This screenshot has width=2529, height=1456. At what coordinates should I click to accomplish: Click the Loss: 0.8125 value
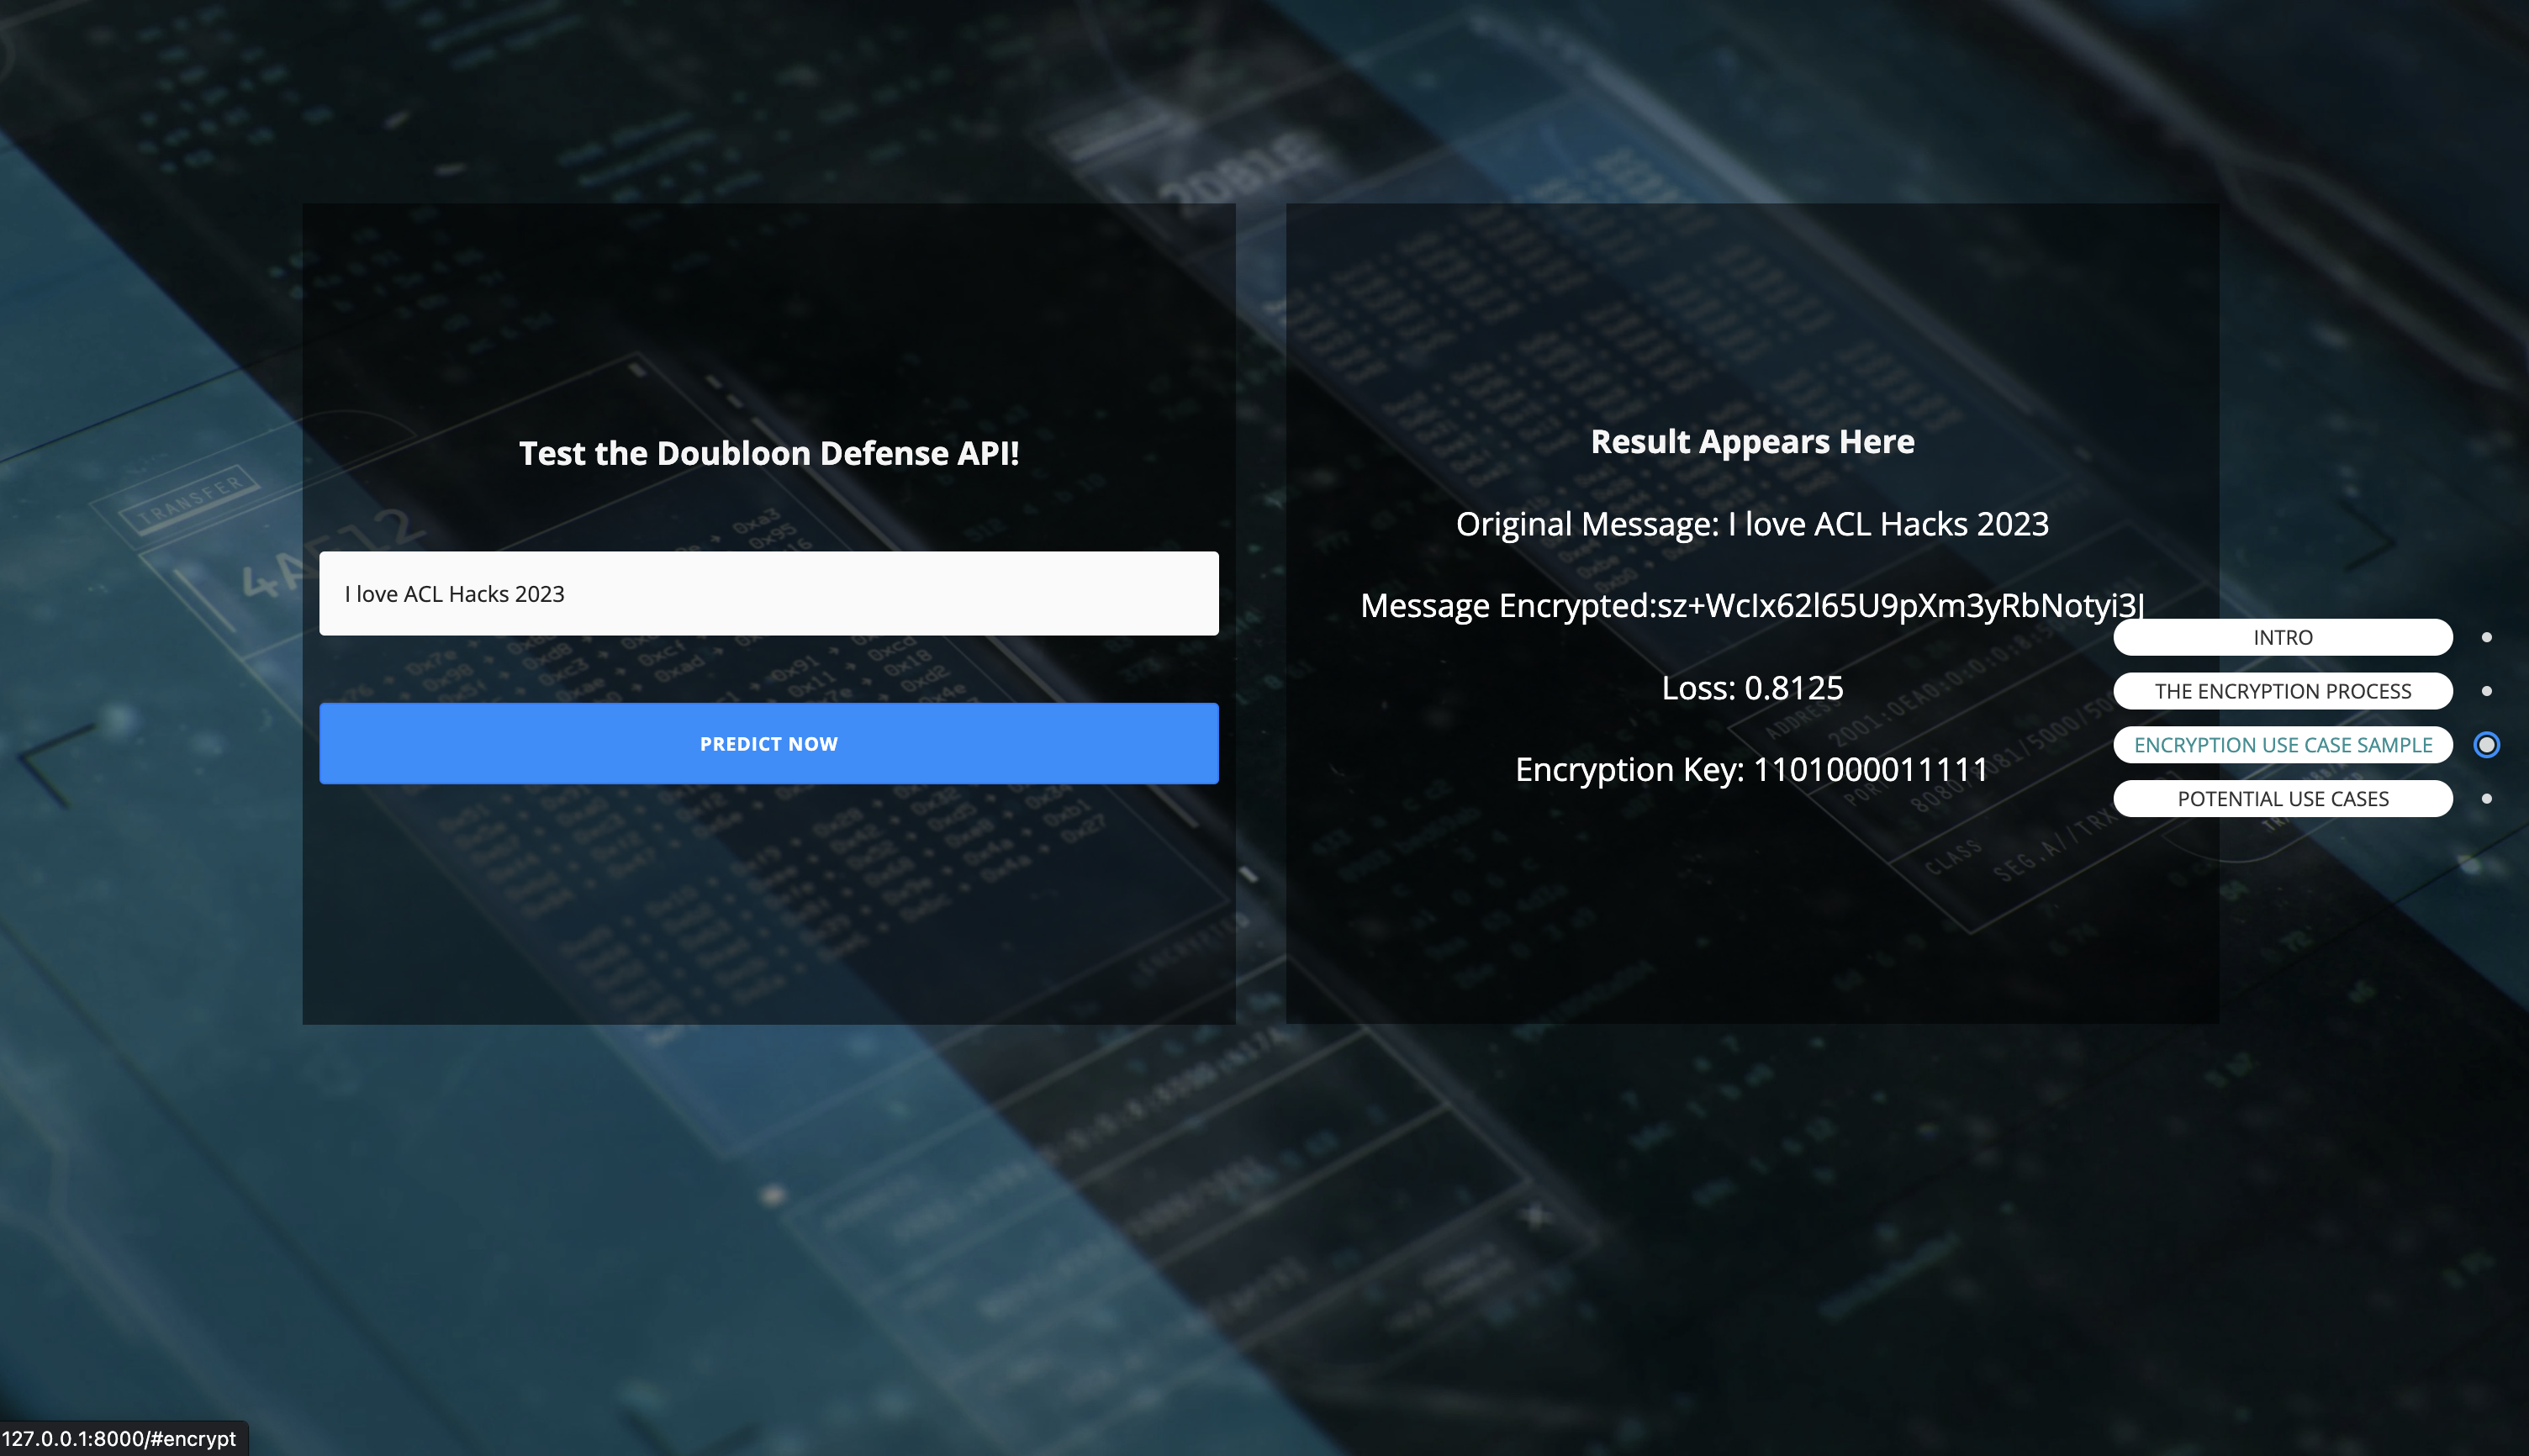click(x=1752, y=688)
